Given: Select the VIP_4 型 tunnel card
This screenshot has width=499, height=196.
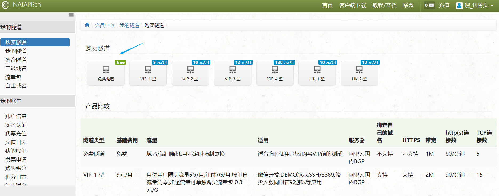Looking at the screenshot, I should [275, 73].
